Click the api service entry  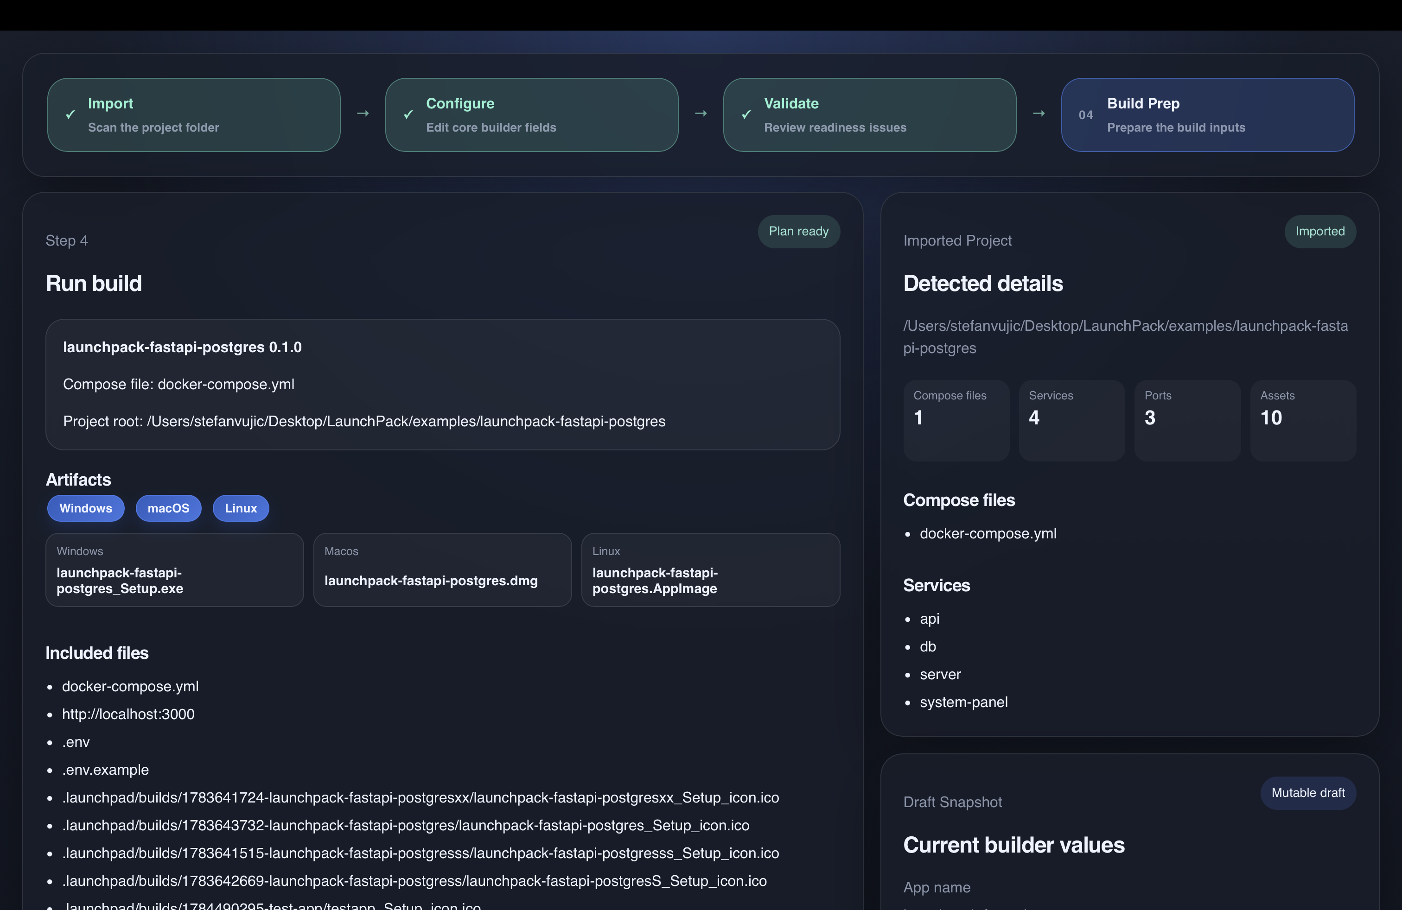pyautogui.click(x=930, y=619)
